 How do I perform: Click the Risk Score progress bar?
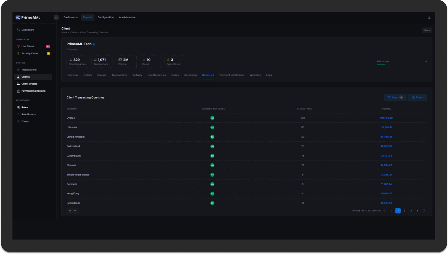[402, 65]
